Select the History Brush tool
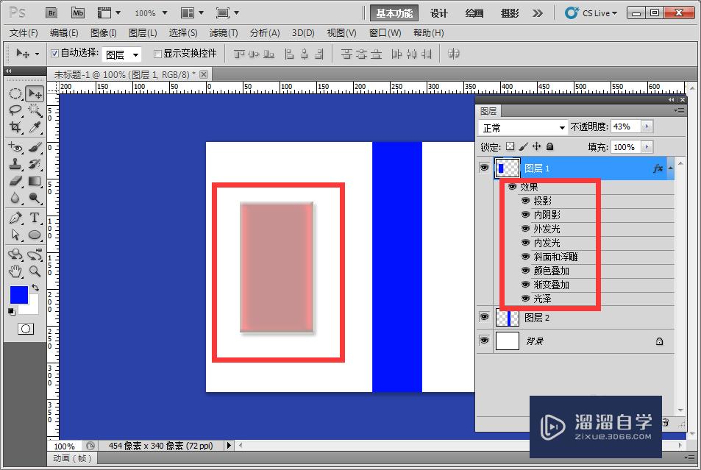 (35, 164)
